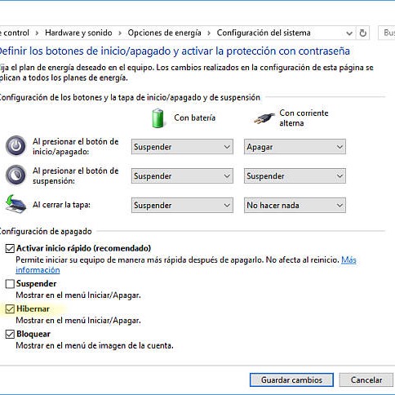This screenshot has height=395, width=395.
Task: Uncheck the Hibernar option
Action: point(10,308)
